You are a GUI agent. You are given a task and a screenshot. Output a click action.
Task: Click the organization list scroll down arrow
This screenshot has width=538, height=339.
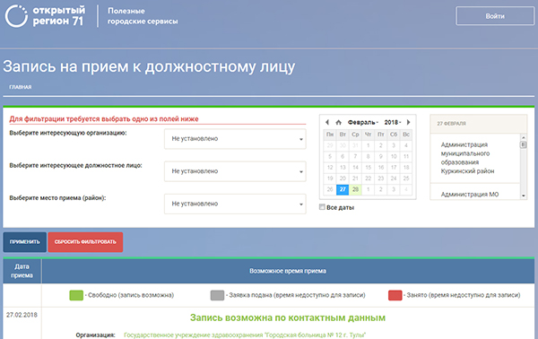[524, 196]
